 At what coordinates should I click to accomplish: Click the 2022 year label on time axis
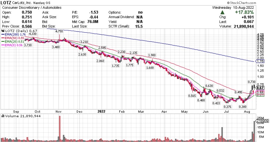tap(101, 111)
